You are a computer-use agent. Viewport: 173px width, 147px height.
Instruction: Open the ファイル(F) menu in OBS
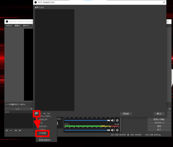(9, 26)
